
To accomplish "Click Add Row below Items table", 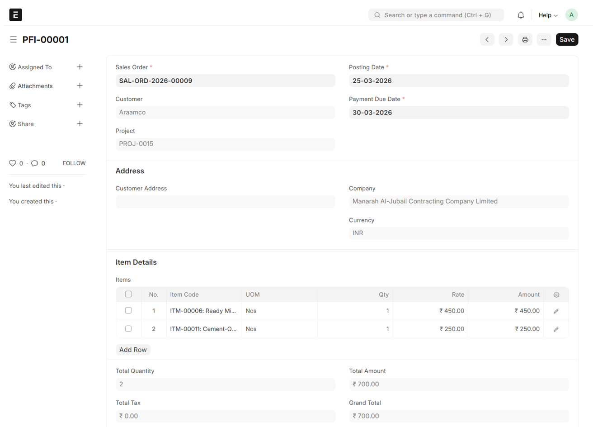I will tap(133, 350).
